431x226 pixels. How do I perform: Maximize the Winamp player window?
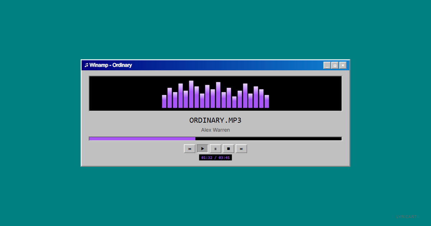(x=335, y=65)
